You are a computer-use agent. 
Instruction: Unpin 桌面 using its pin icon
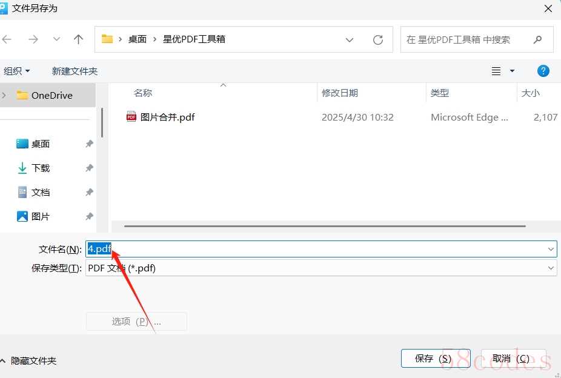tap(89, 144)
